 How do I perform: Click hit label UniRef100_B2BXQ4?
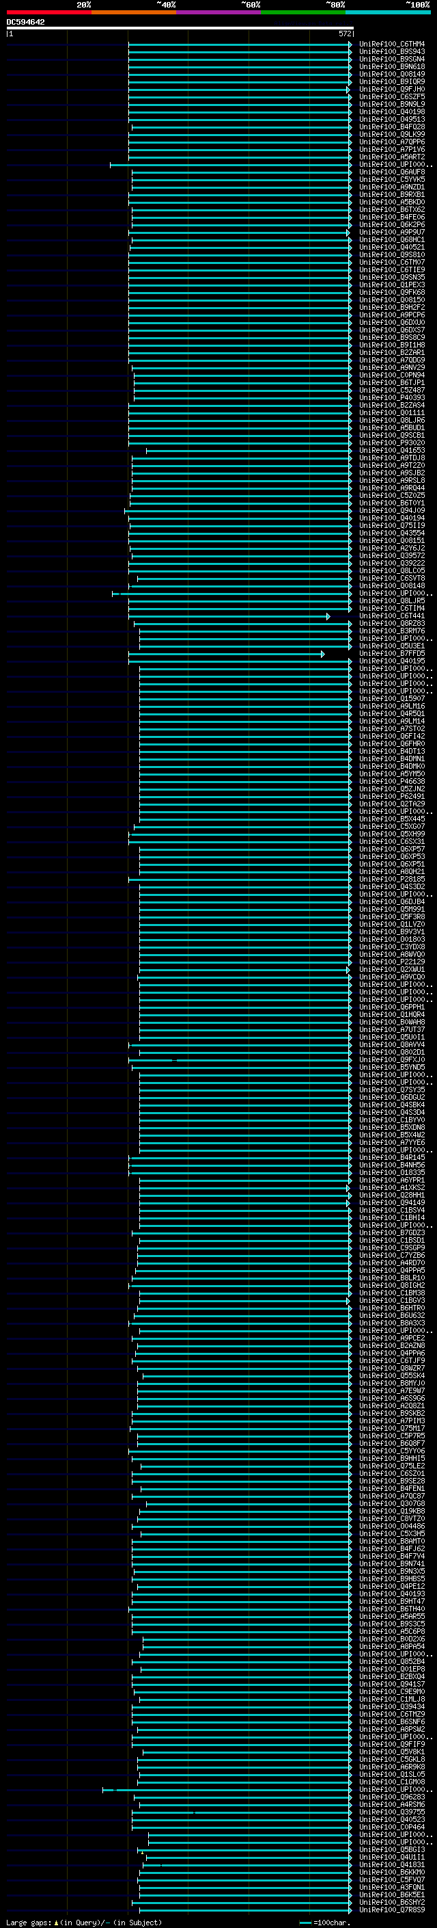[391, 1677]
